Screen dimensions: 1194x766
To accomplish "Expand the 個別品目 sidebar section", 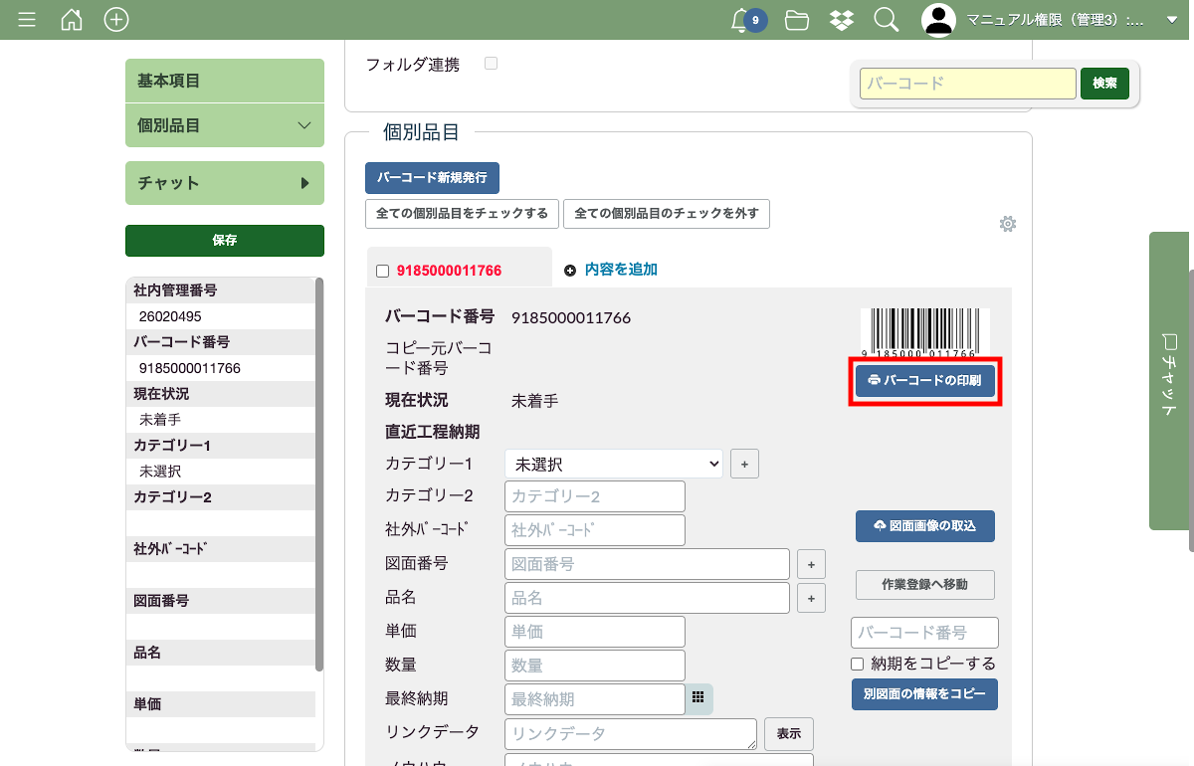I will tap(225, 125).
